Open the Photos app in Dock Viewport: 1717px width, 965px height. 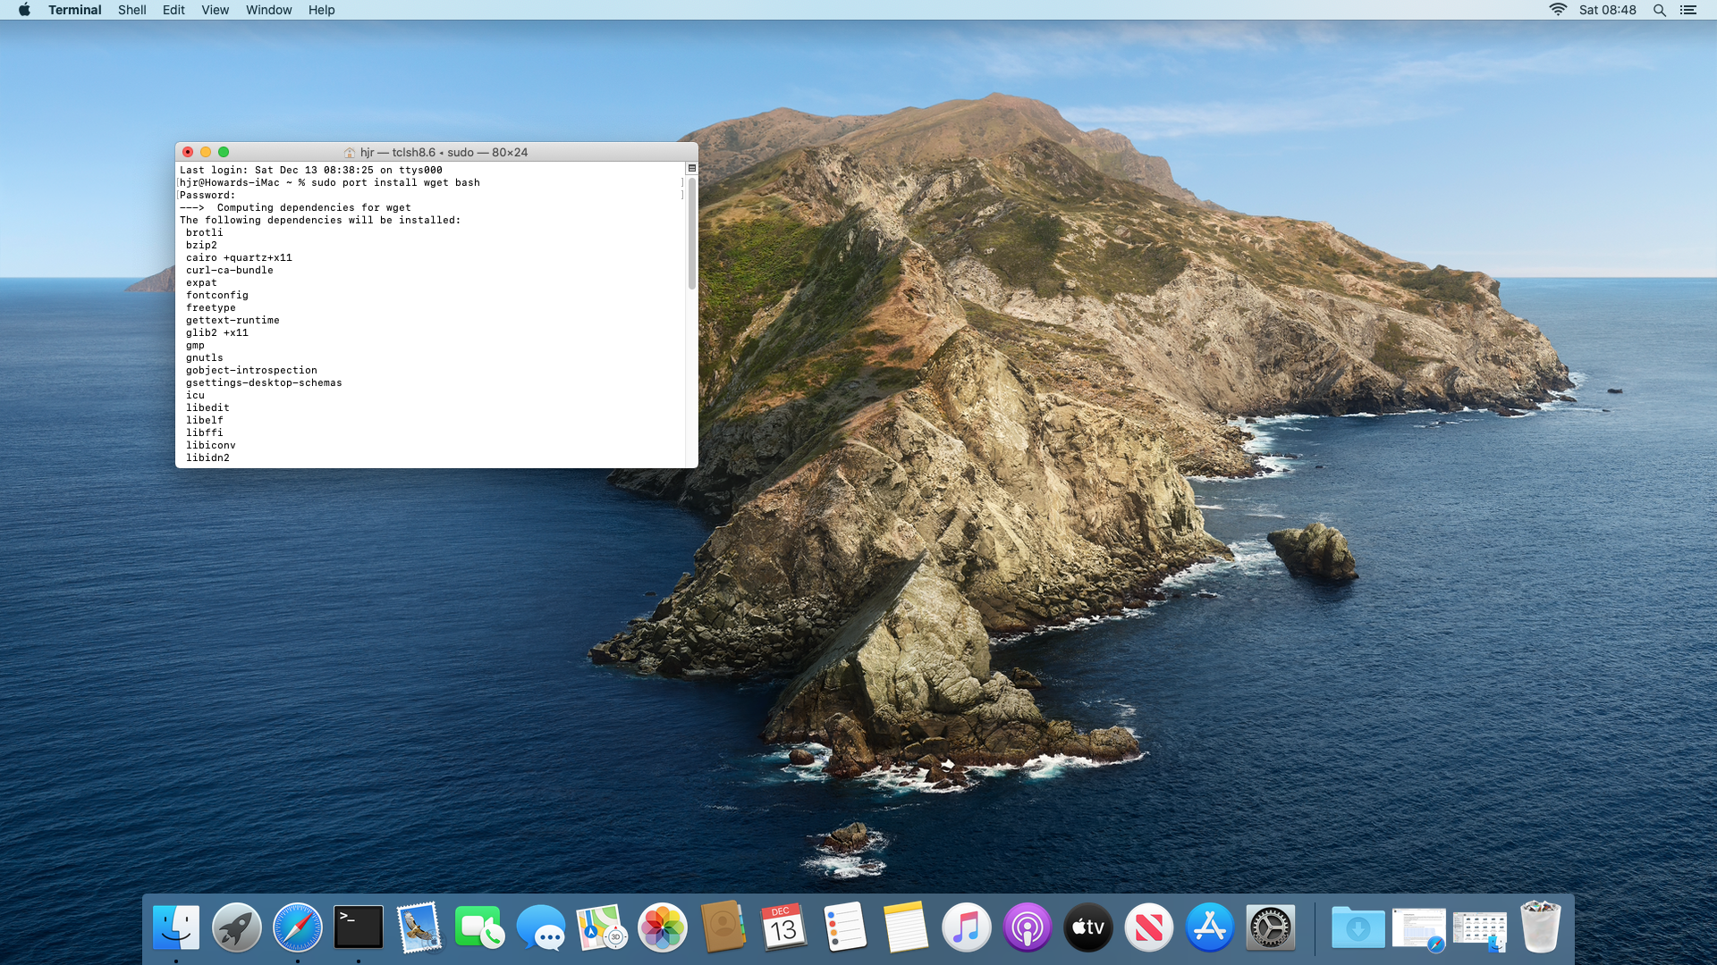click(x=663, y=928)
